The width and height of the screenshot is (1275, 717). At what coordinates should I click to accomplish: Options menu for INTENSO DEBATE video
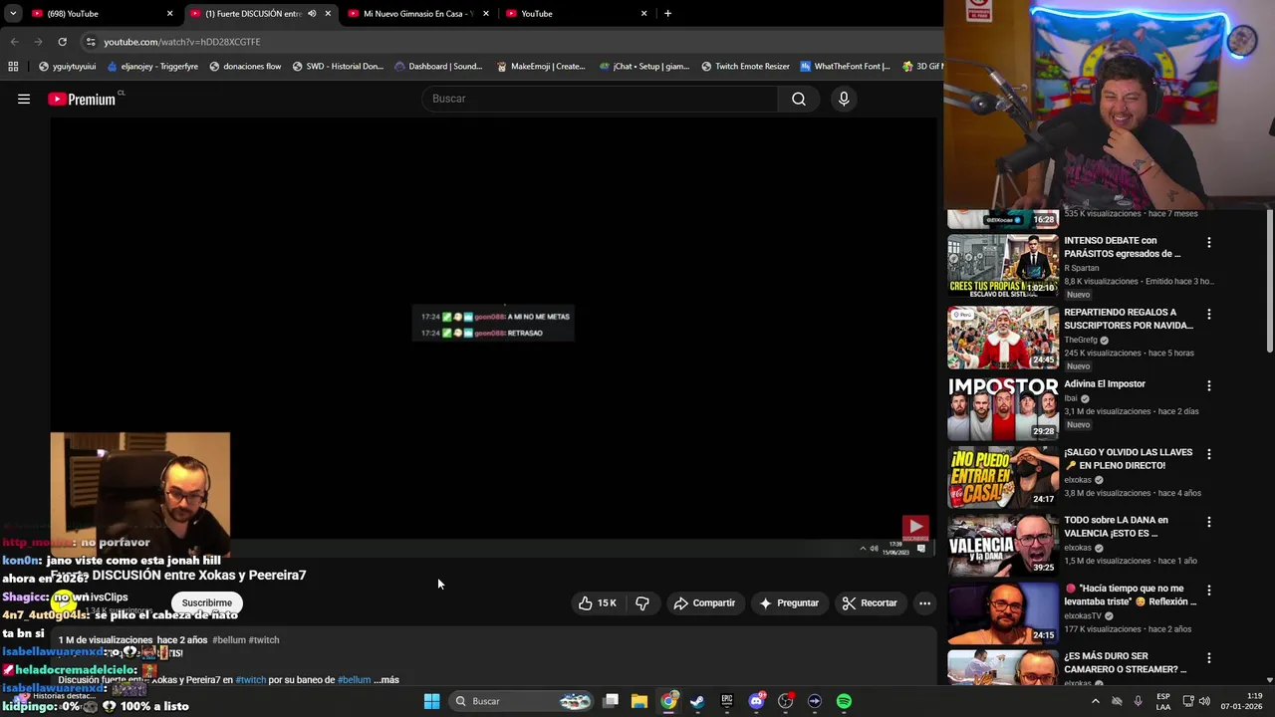1209,242
